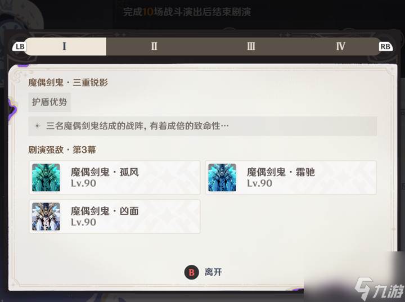Switch to tab I
The width and height of the screenshot is (405, 302).
pyautogui.click(x=65, y=47)
